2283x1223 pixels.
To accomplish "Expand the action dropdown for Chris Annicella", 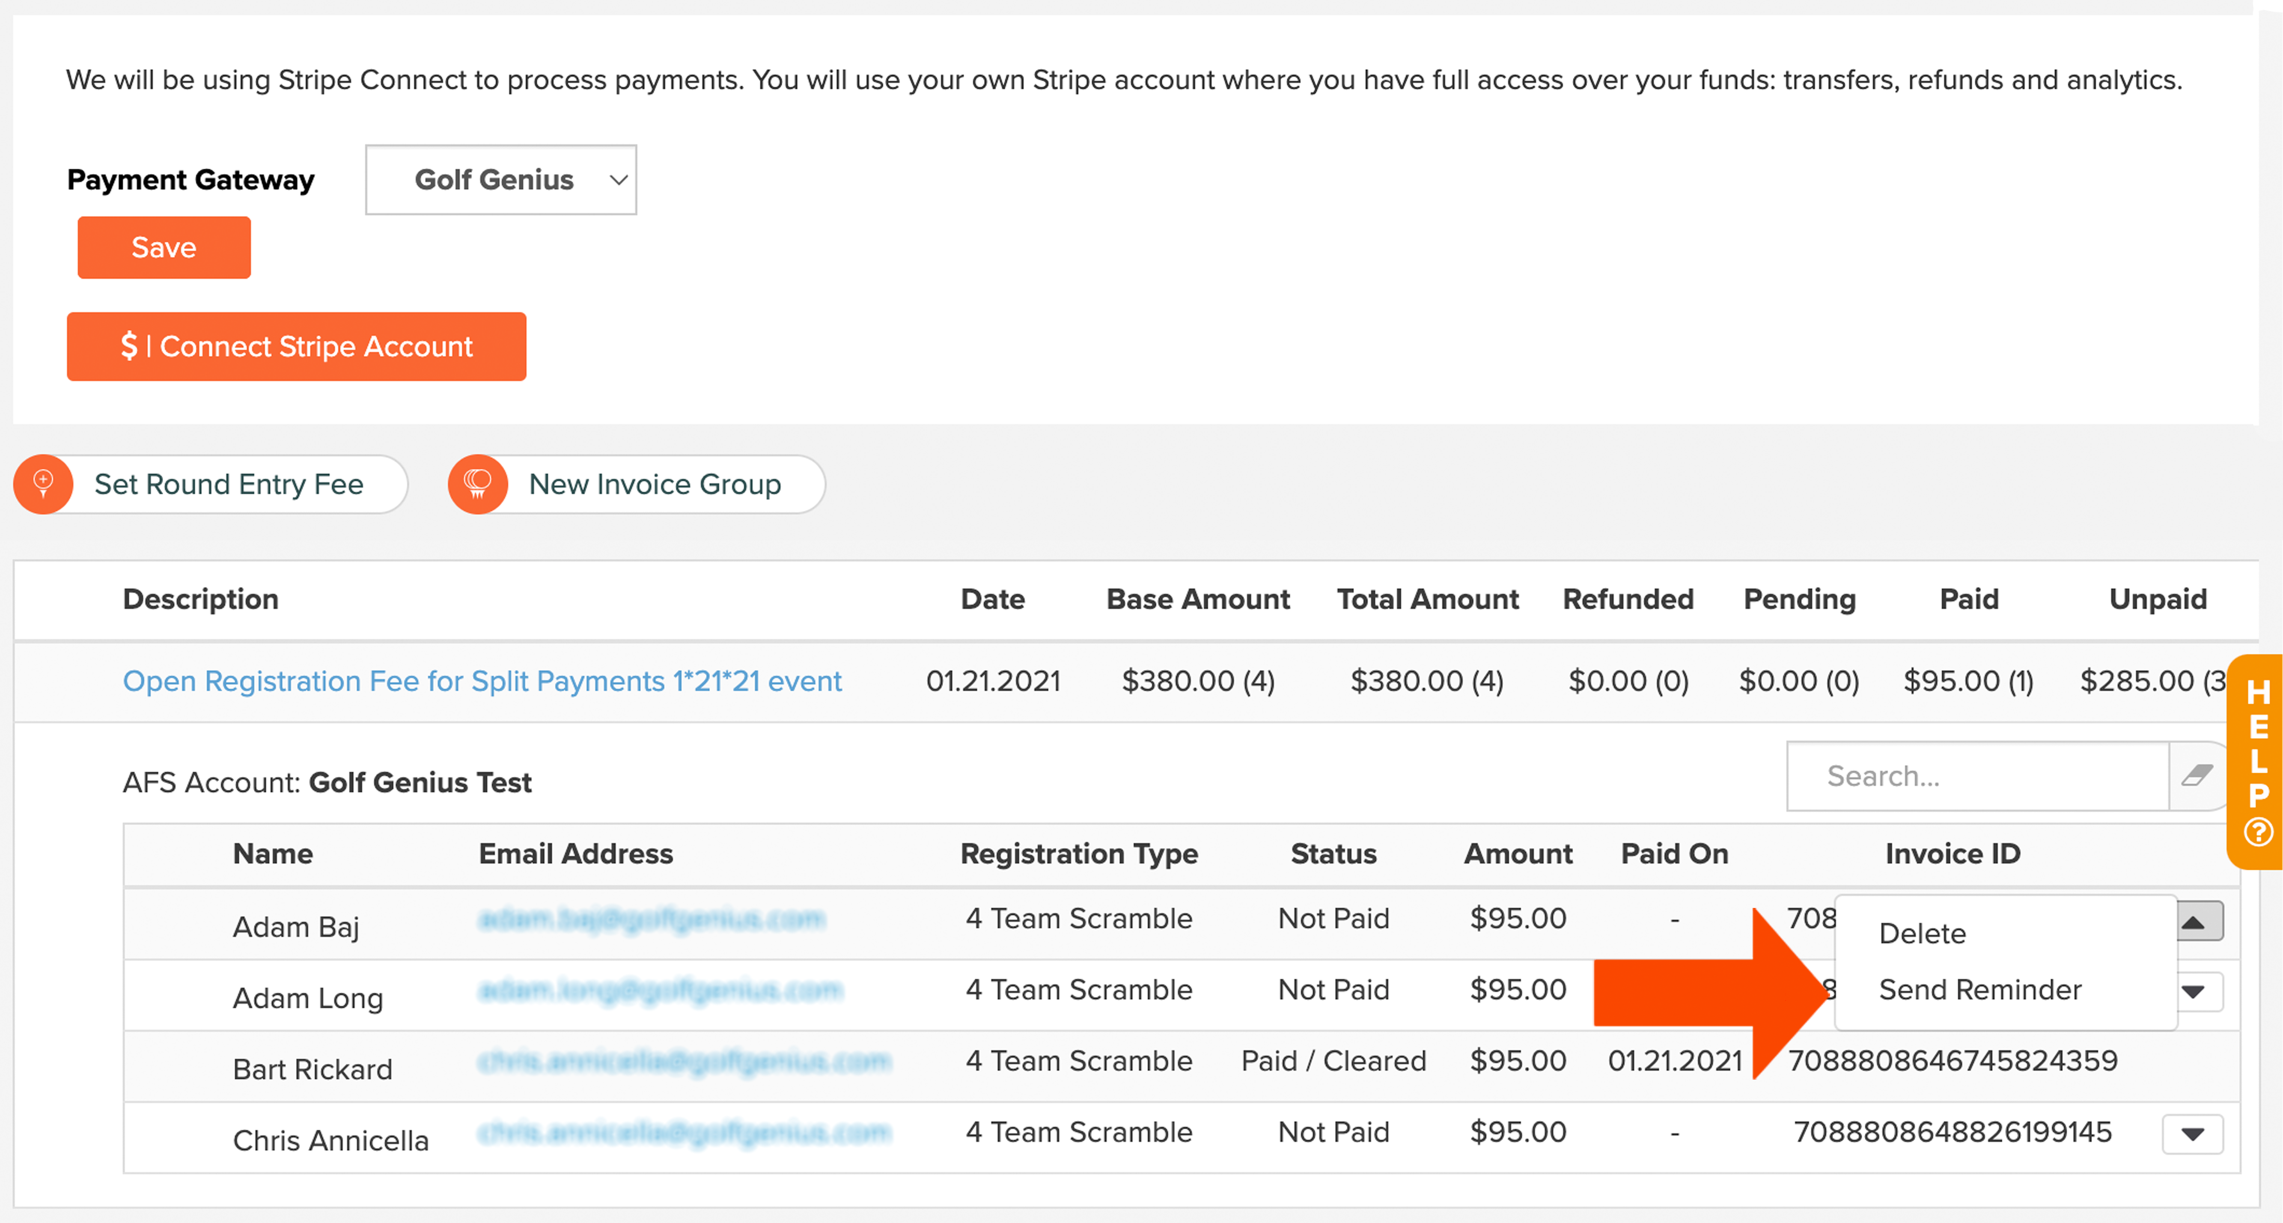I will [x=2193, y=1134].
